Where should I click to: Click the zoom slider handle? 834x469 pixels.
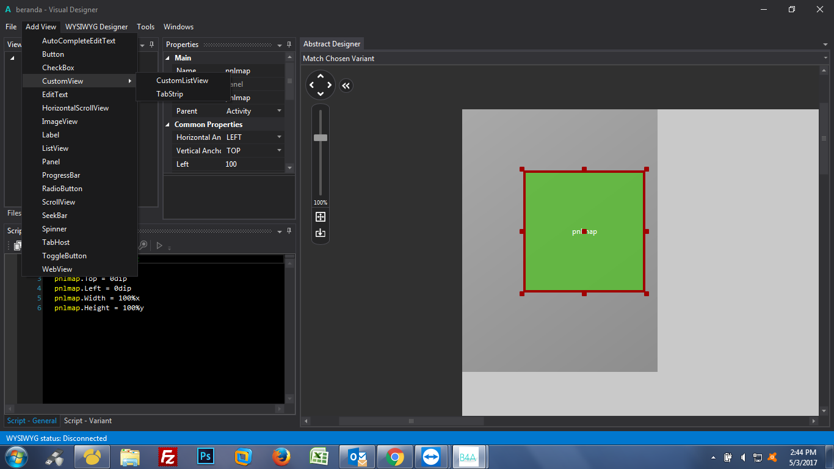coord(321,137)
